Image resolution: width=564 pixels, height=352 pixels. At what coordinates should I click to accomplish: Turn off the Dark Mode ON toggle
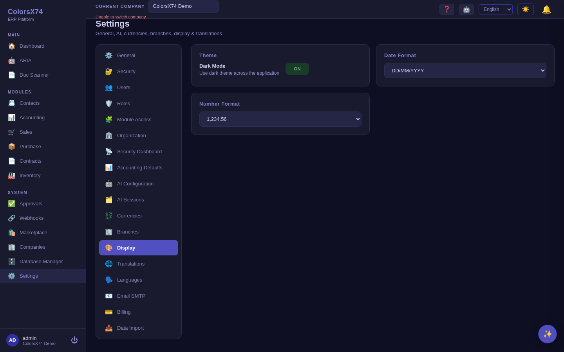[x=297, y=69]
